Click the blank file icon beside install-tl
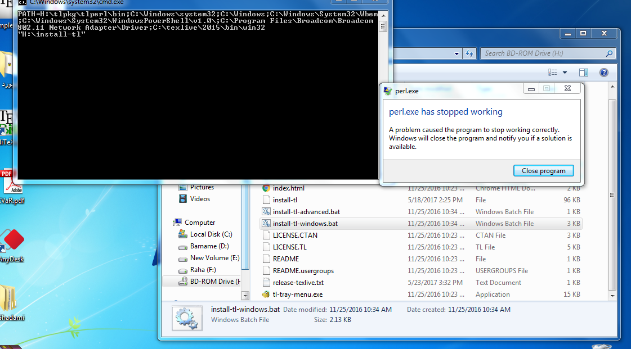631x349 pixels. [x=266, y=200]
